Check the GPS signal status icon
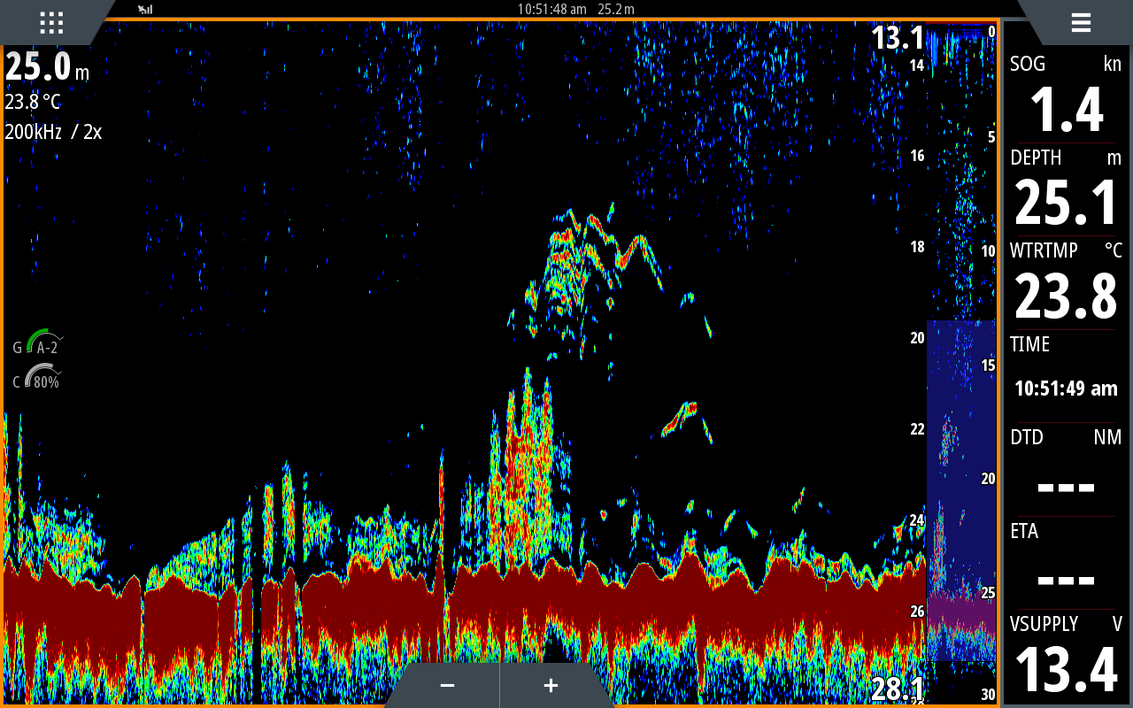Image resolution: width=1133 pixels, height=708 pixels. point(145,9)
